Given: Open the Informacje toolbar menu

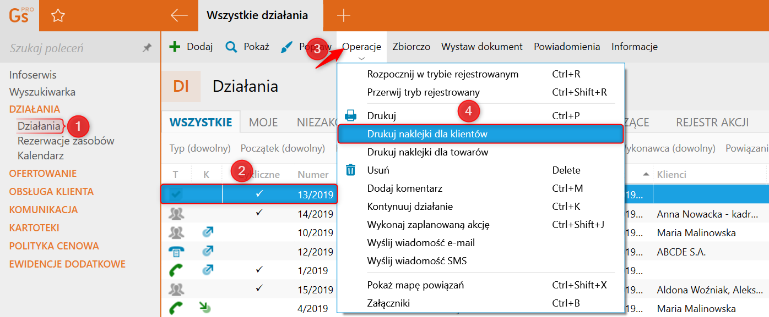Looking at the screenshot, I should pos(635,47).
